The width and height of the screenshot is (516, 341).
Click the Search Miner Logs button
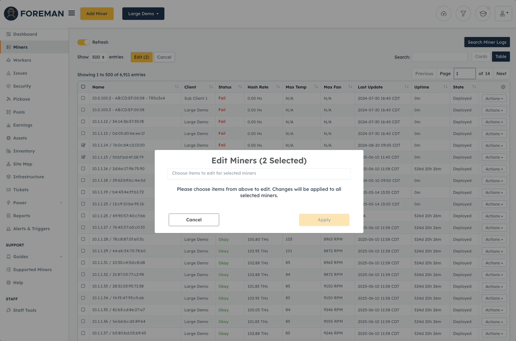coord(487,42)
